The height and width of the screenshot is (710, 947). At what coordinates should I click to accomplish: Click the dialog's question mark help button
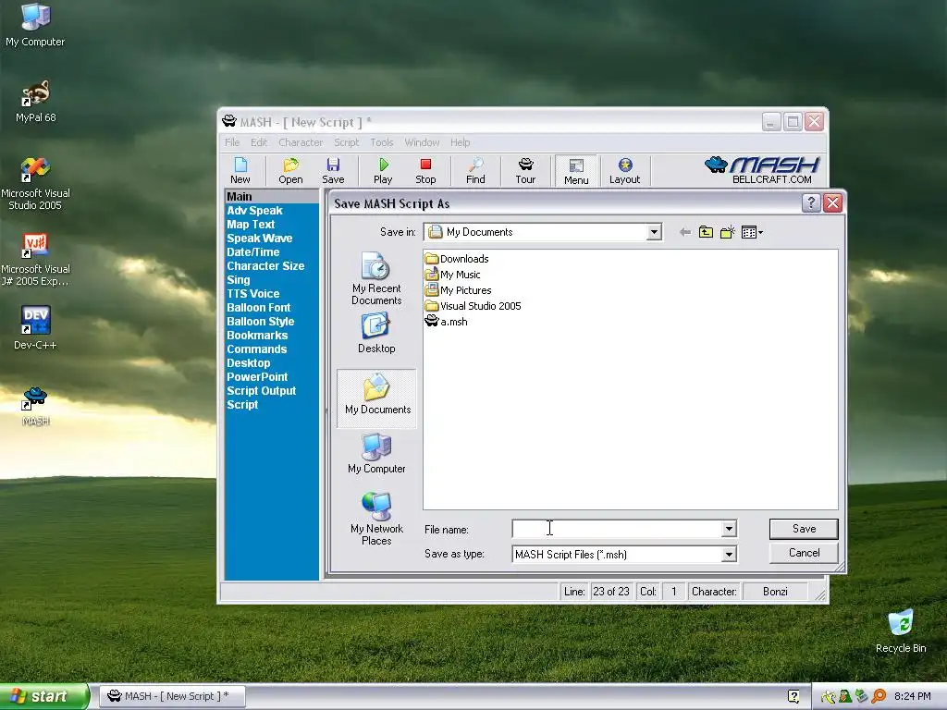point(811,203)
